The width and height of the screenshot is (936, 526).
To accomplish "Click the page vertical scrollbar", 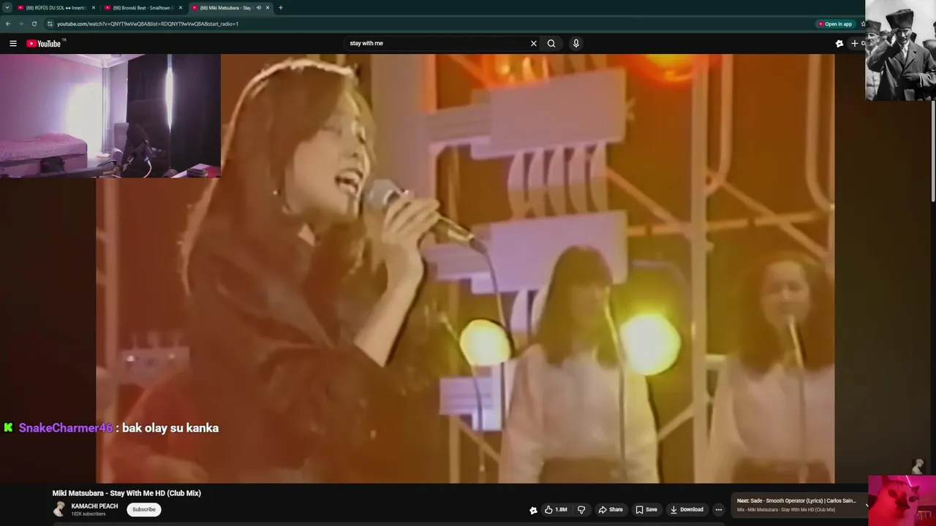I will pyautogui.click(x=933, y=152).
